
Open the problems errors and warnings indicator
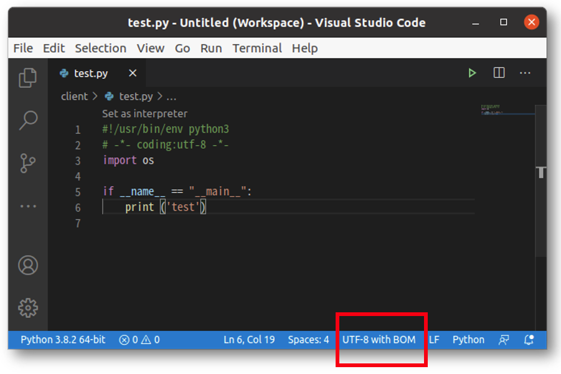[139, 340]
